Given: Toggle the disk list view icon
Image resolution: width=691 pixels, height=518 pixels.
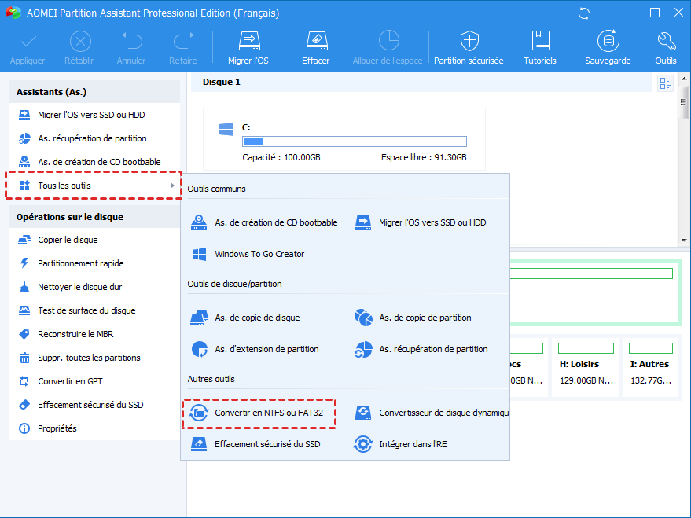Looking at the screenshot, I should [665, 83].
